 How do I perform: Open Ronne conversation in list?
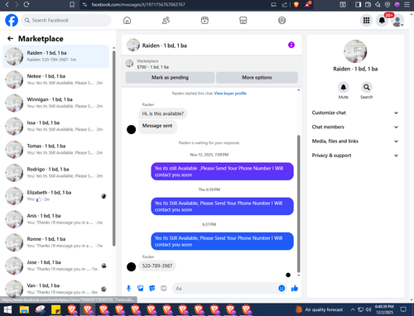tap(56, 242)
